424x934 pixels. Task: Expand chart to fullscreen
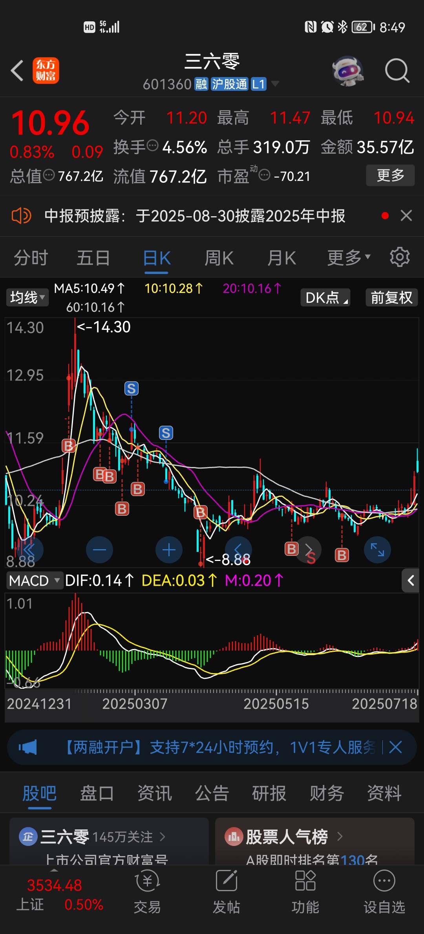click(378, 550)
